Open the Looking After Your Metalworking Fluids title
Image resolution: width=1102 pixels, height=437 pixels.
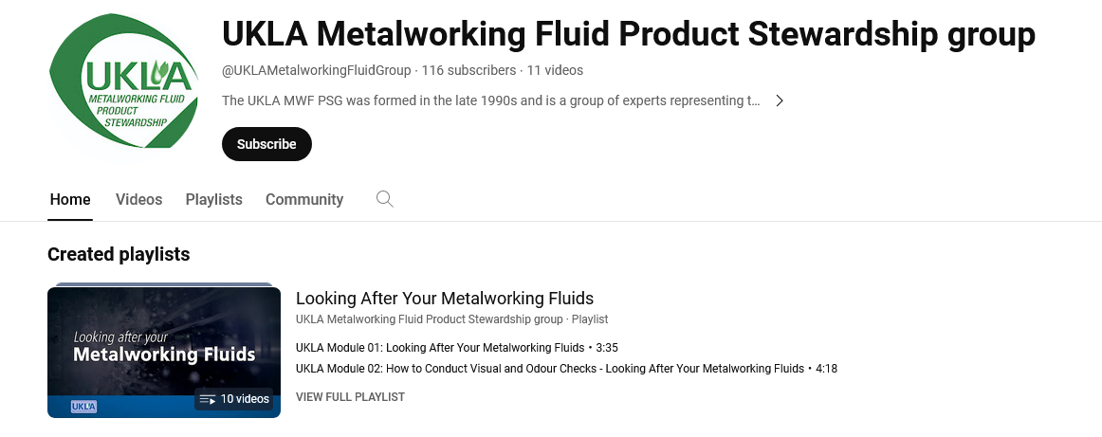pyautogui.click(x=445, y=299)
